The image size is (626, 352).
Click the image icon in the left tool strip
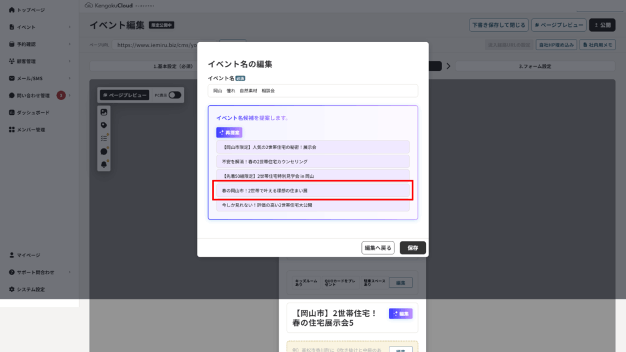(104, 112)
